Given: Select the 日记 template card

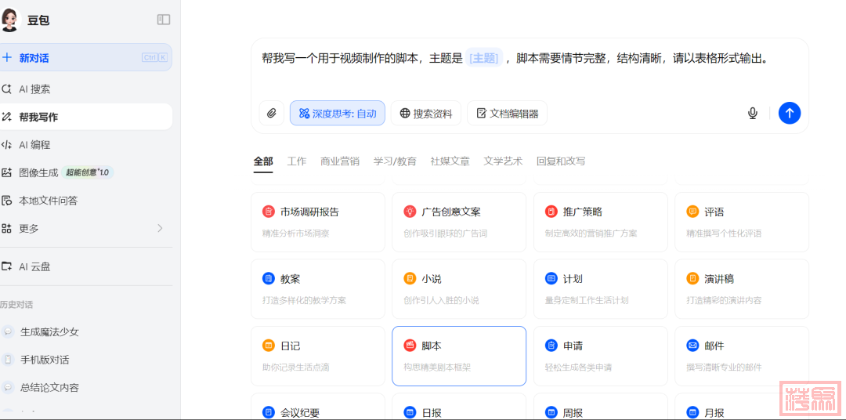Looking at the screenshot, I should click(318, 356).
